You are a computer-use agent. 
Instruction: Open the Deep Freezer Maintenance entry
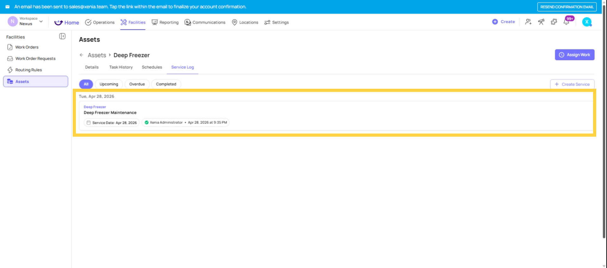point(110,113)
